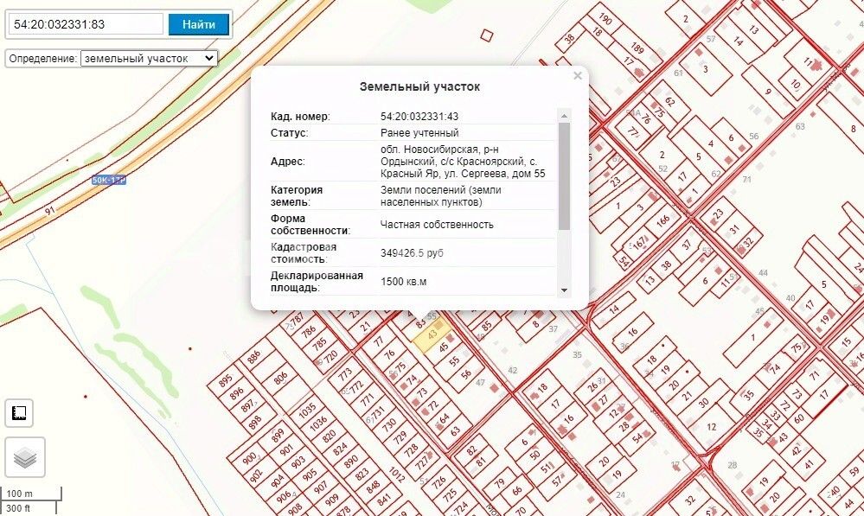Select map parcel number 190
Viewport: 864px width, 516px height.
click(x=605, y=19)
